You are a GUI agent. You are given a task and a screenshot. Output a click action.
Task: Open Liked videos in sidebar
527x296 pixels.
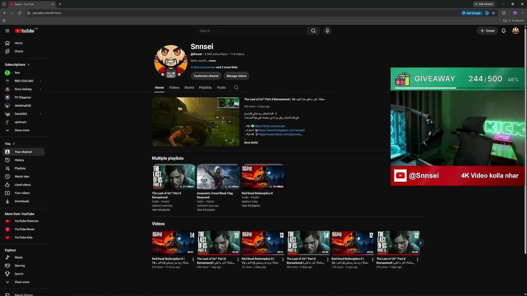(23, 185)
